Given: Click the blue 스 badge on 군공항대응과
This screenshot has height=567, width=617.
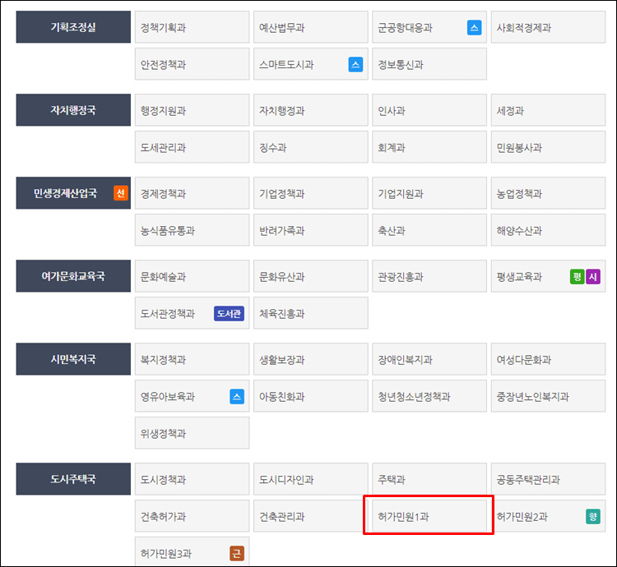Looking at the screenshot, I should pyautogui.click(x=474, y=27).
